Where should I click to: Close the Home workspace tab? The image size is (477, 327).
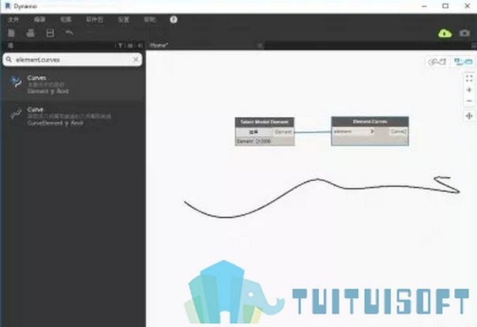point(260,46)
